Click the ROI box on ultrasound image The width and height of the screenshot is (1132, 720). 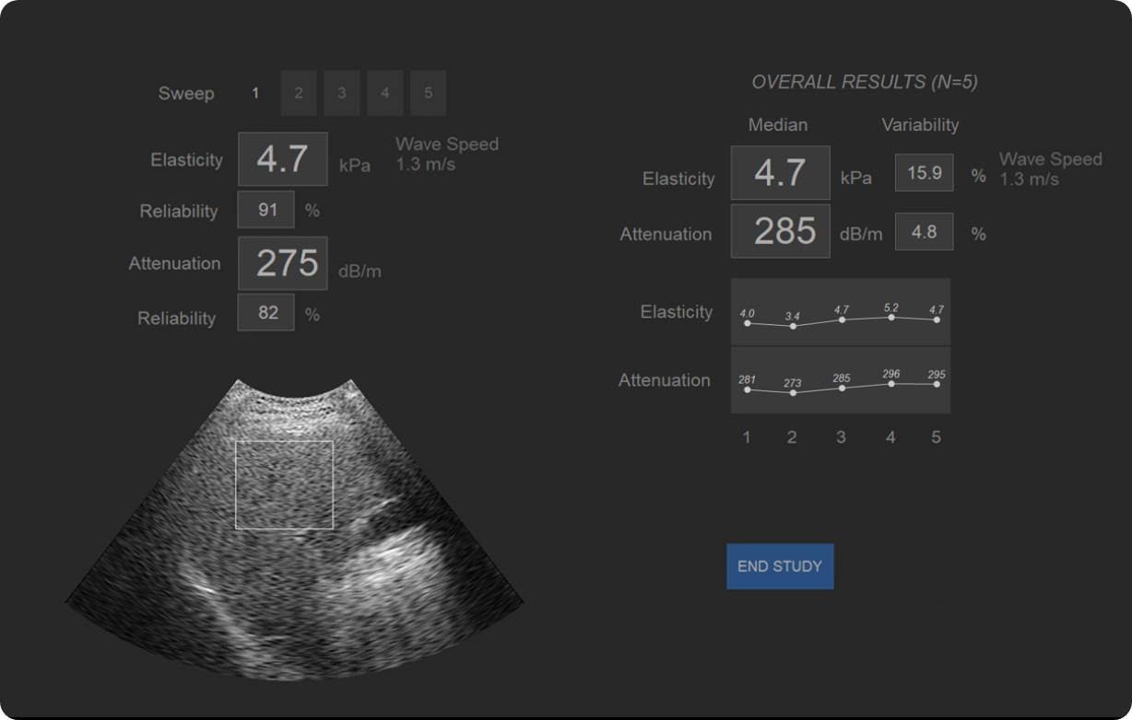[x=284, y=485]
